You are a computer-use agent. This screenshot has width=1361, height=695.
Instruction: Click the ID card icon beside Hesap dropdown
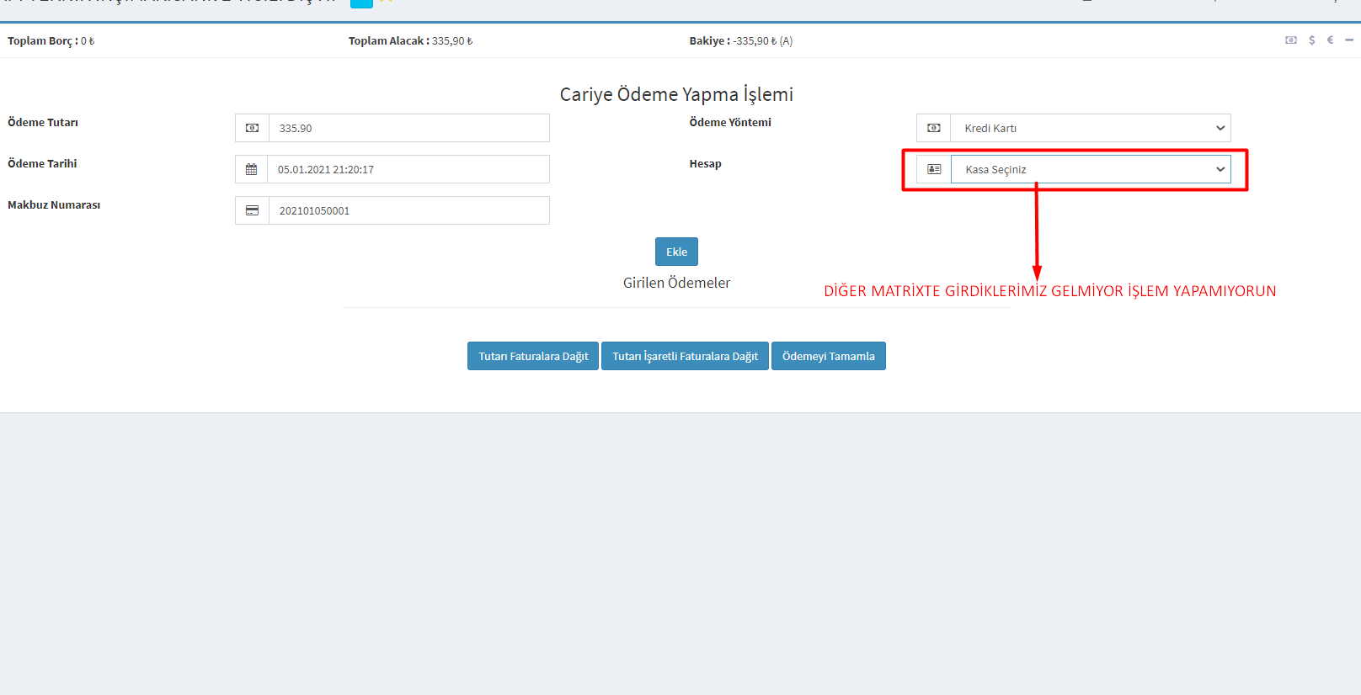[934, 169]
